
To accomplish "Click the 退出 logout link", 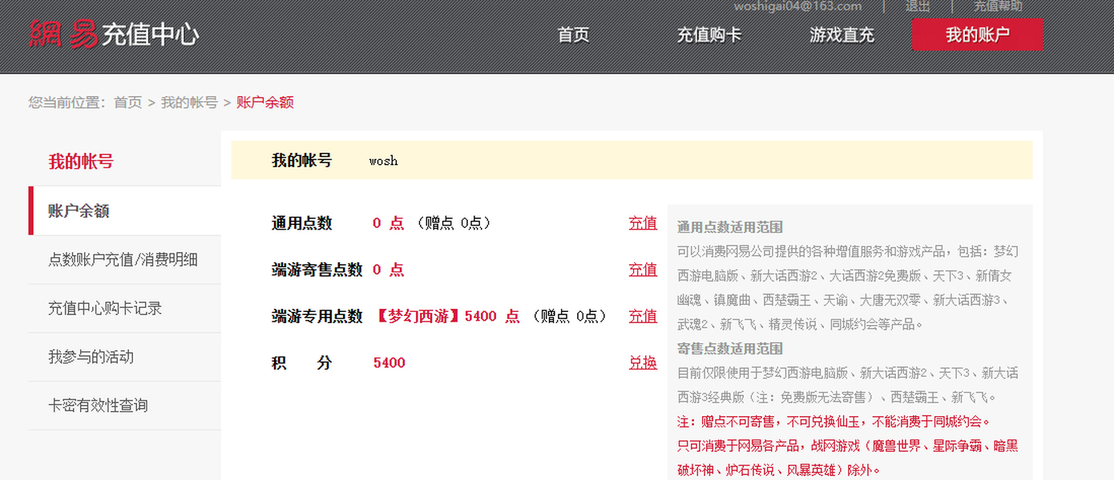I will point(918,6).
